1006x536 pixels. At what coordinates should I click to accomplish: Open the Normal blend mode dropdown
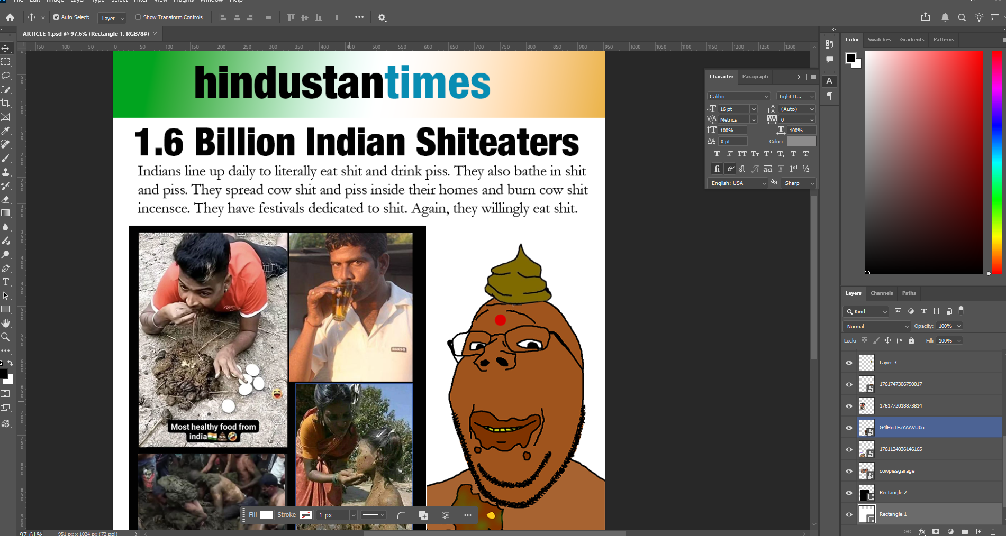[876, 326]
